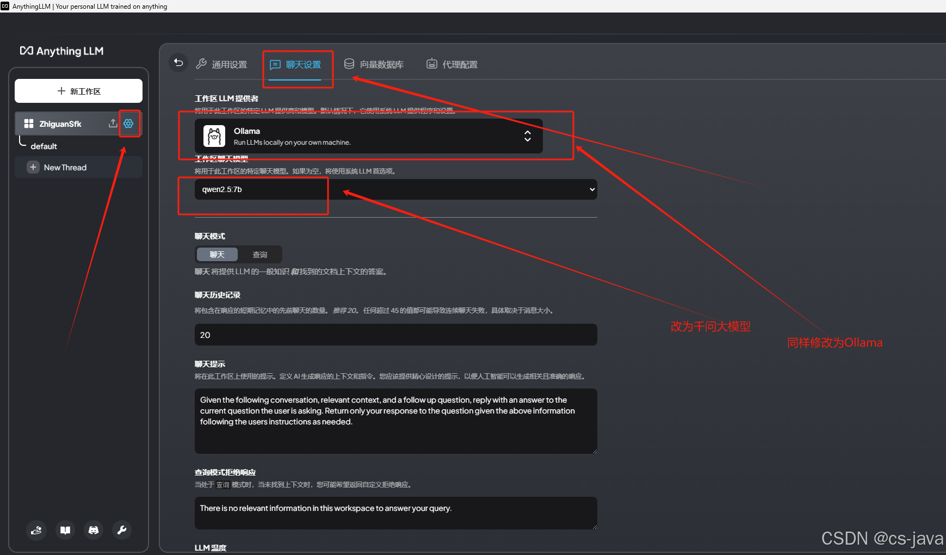The height and width of the screenshot is (555, 946).
Task: Click the 查询模式拒绝响应 heading
Action: click(225, 472)
